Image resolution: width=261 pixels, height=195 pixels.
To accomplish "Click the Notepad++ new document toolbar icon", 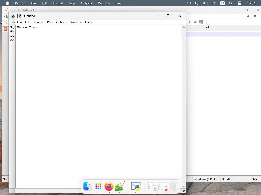I will click(x=6, y=22).
